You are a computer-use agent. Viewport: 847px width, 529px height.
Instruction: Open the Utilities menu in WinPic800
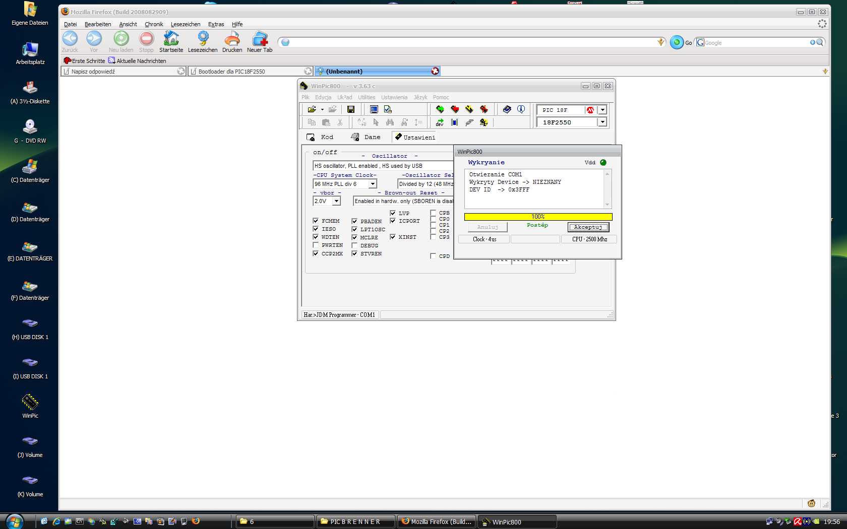point(367,97)
